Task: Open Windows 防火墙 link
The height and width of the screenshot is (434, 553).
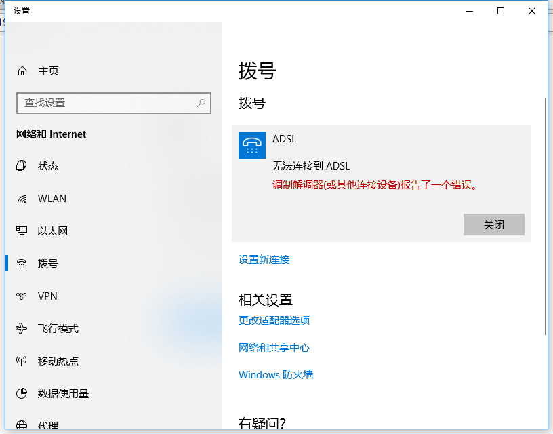Action: click(276, 375)
